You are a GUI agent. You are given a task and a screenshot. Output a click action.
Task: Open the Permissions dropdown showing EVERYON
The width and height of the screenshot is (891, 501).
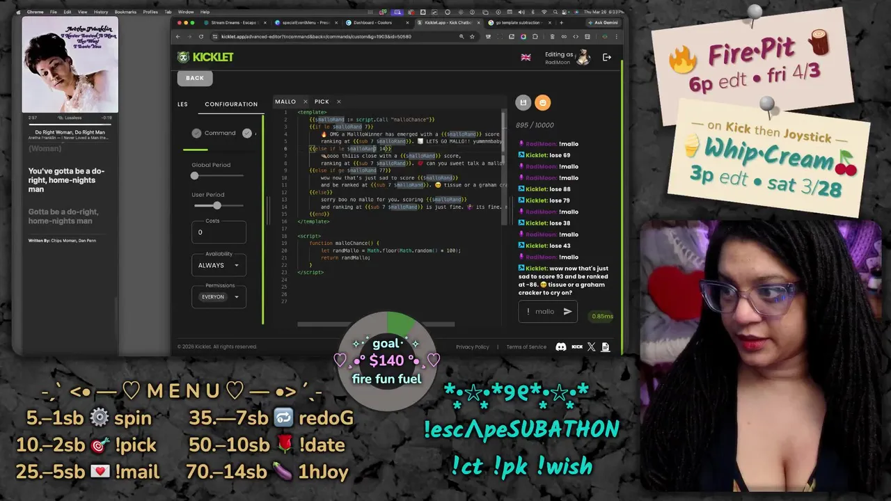219,296
